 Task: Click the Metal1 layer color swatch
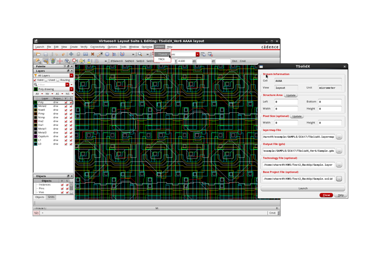pyautogui.click(x=36, y=129)
